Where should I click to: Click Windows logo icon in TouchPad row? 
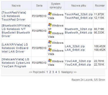[50, 14]
